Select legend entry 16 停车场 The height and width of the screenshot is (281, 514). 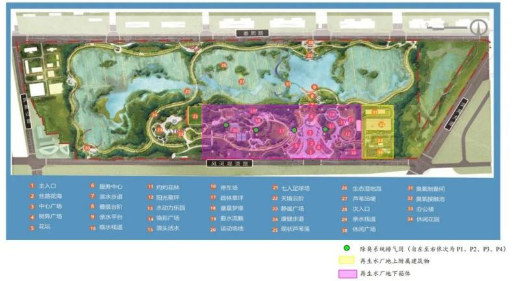[x=224, y=188]
